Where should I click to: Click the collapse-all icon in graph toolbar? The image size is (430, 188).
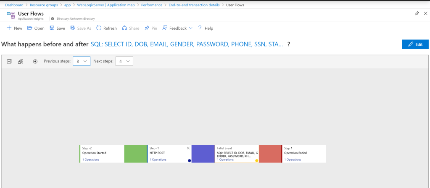9,61
